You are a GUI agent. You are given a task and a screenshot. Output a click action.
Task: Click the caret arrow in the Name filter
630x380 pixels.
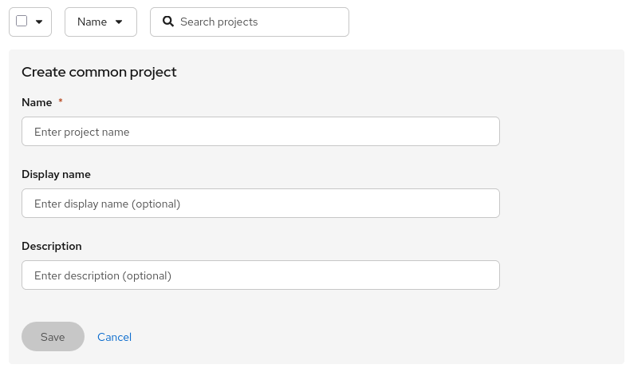[x=119, y=22]
